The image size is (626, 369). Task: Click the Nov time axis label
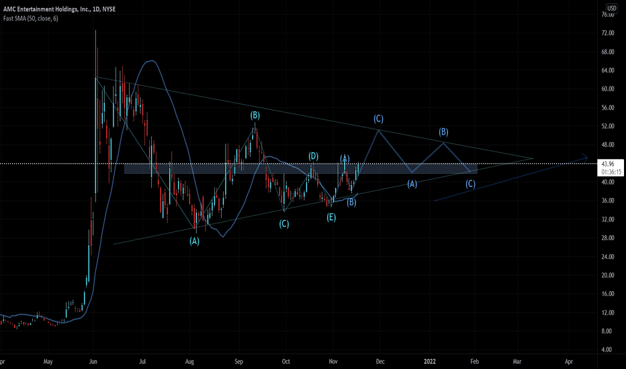[333, 362]
